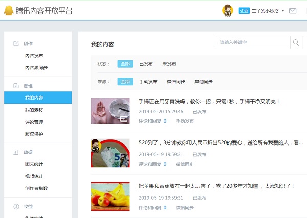
Task: Go to 评论管理 in sidebar
Action: 34,122
